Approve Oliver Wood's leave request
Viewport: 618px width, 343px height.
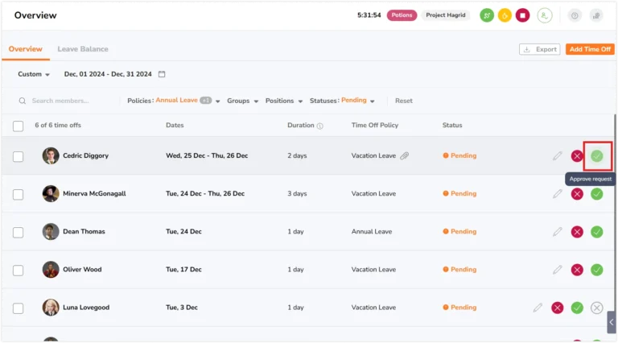[x=597, y=270]
